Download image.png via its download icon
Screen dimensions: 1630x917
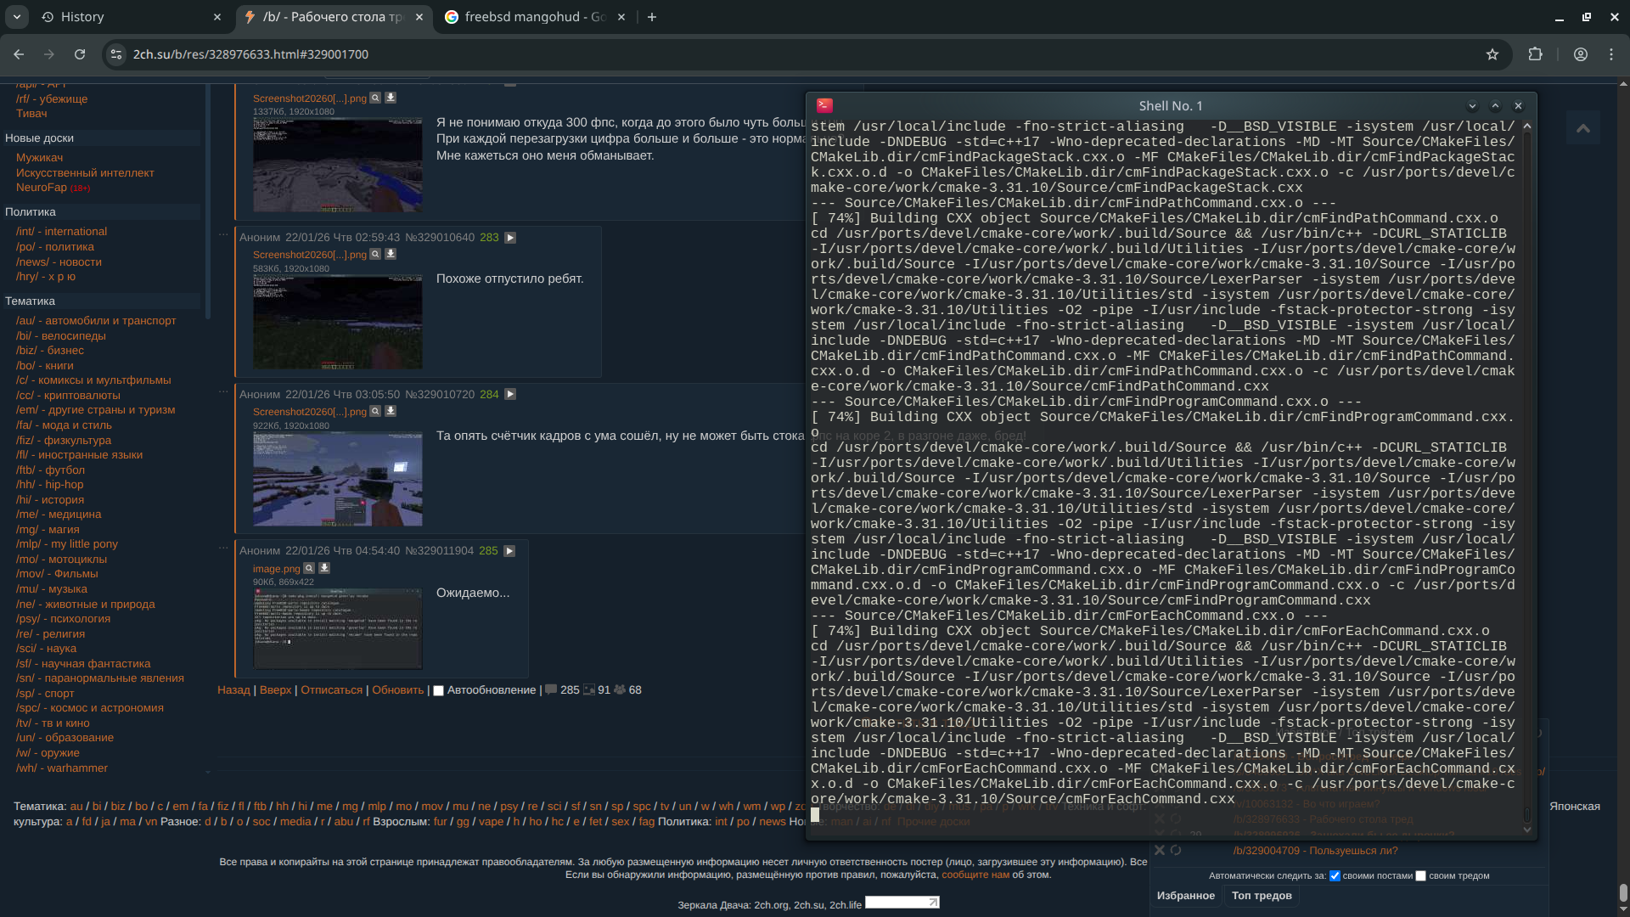point(324,568)
